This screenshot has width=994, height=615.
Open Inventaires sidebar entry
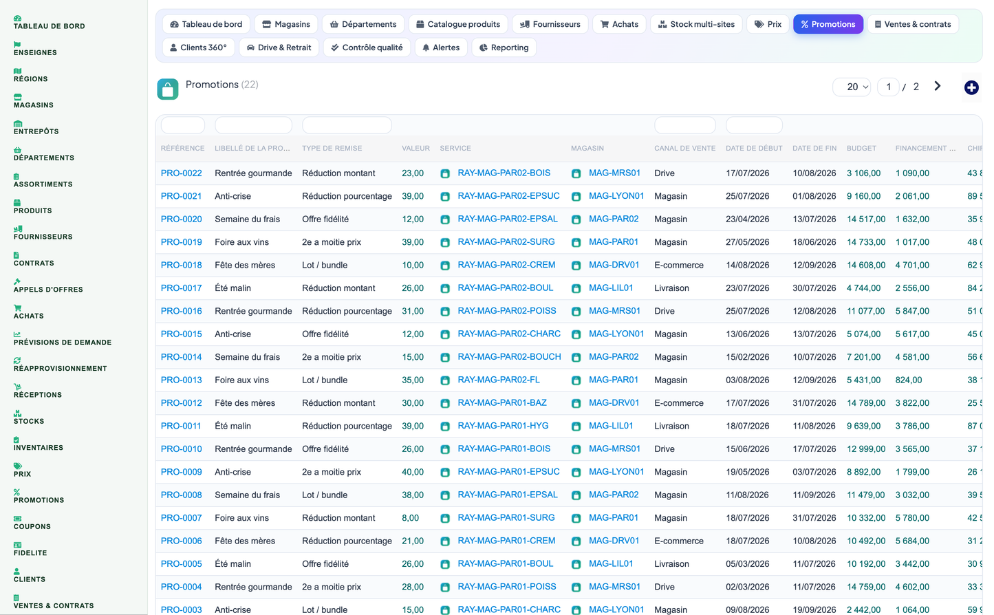(x=39, y=444)
